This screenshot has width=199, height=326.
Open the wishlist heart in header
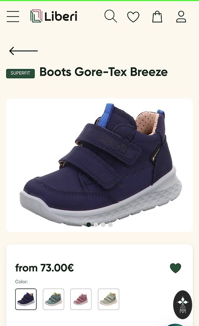[x=133, y=17]
